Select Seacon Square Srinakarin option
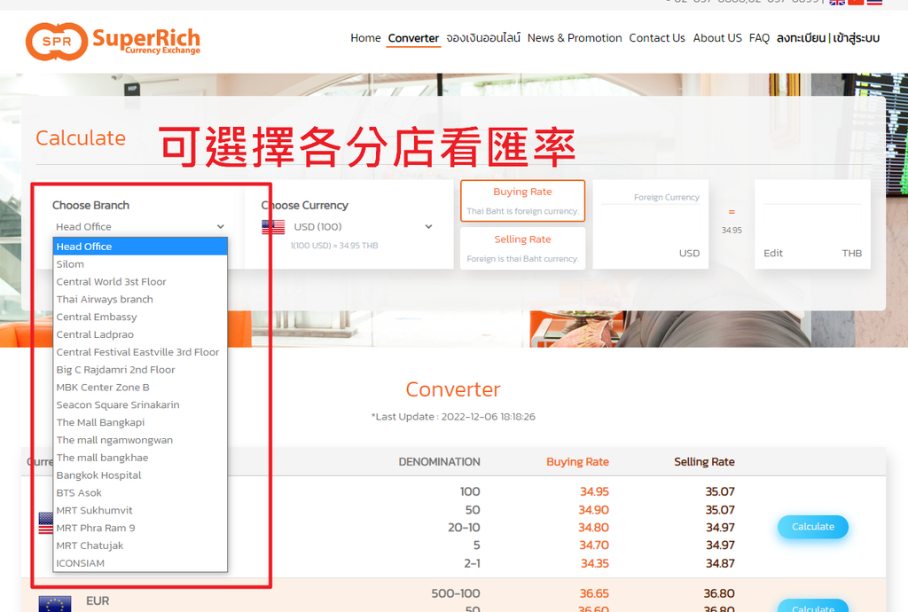The height and width of the screenshot is (612, 908). click(140, 405)
